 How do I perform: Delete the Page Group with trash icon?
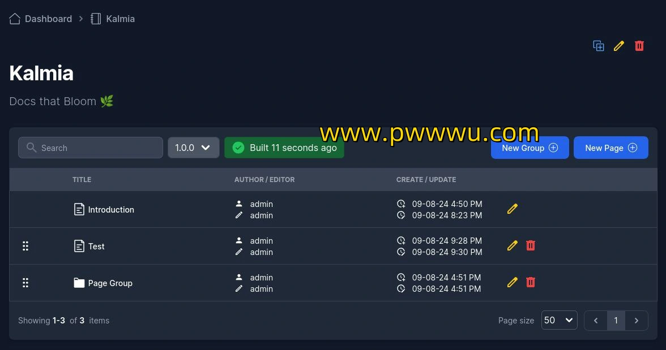[531, 282]
